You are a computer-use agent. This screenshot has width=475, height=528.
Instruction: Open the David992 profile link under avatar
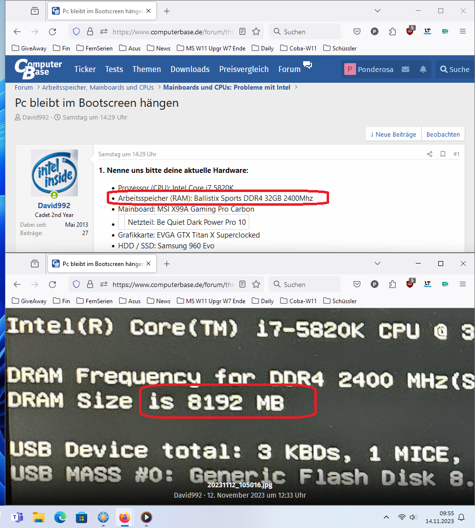(x=54, y=205)
